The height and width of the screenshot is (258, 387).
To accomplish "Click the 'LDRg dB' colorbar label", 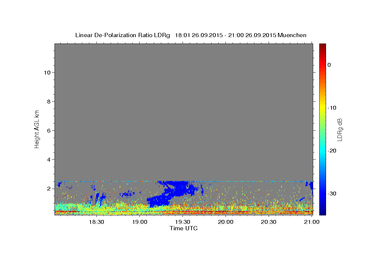I will [340, 130].
